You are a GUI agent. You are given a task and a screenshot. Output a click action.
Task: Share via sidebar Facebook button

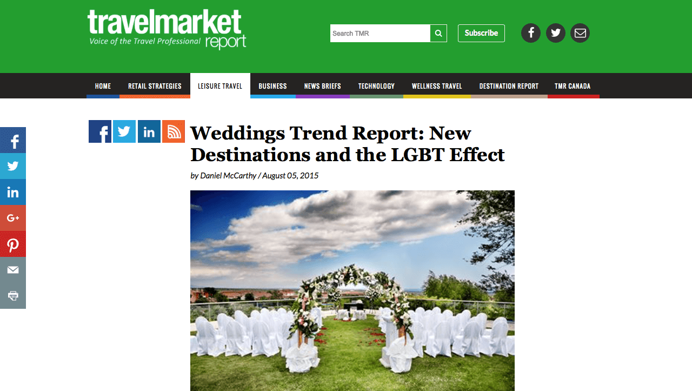point(13,140)
